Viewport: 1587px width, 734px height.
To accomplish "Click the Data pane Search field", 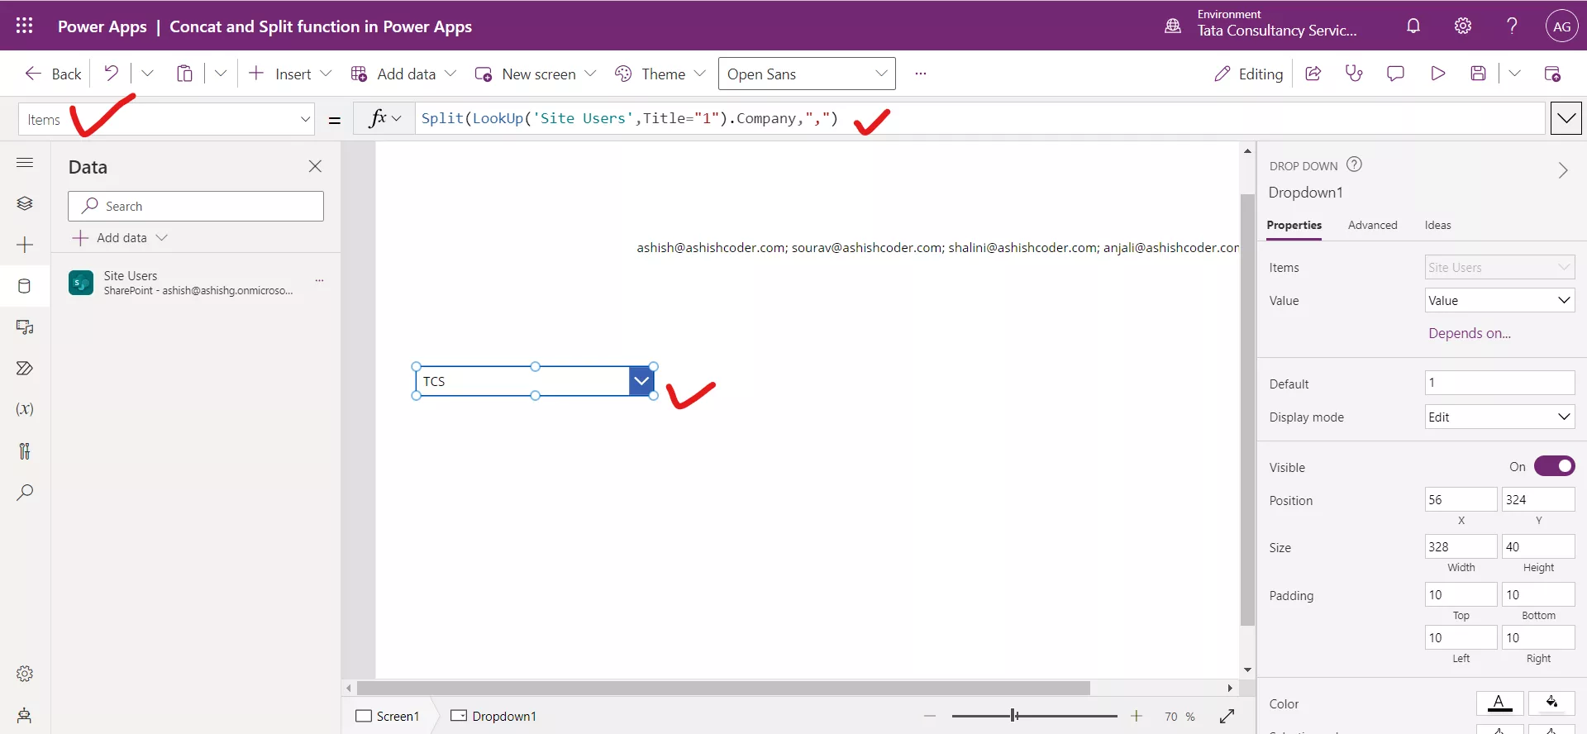I will tap(196, 206).
